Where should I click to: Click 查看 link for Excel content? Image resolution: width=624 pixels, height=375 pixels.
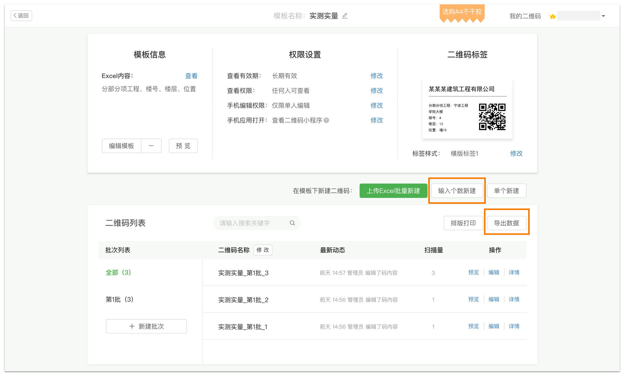point(191,76)
